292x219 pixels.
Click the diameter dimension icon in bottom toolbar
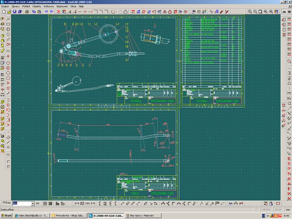coord(146,203)
